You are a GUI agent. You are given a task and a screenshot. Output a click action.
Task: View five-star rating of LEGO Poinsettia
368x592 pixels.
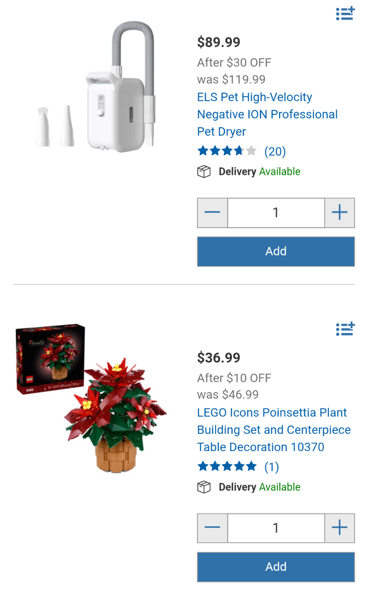click(x=227, y=467)
